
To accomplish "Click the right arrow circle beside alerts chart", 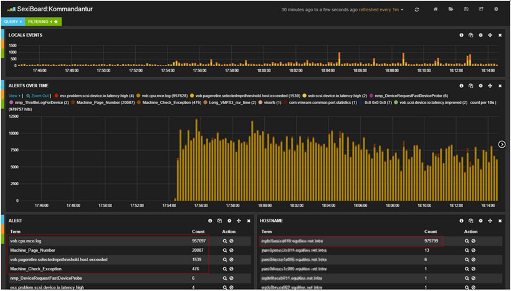I will pos(502,145).
